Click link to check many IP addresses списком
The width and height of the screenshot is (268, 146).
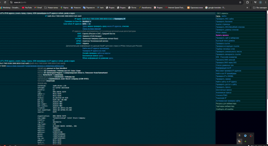coord(105,26)
